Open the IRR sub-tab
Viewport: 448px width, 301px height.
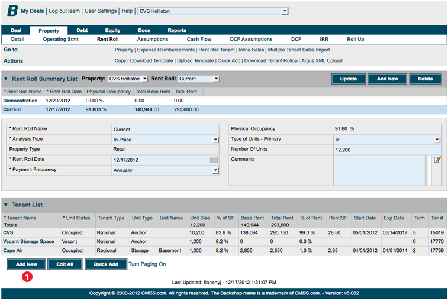[324, 40]
